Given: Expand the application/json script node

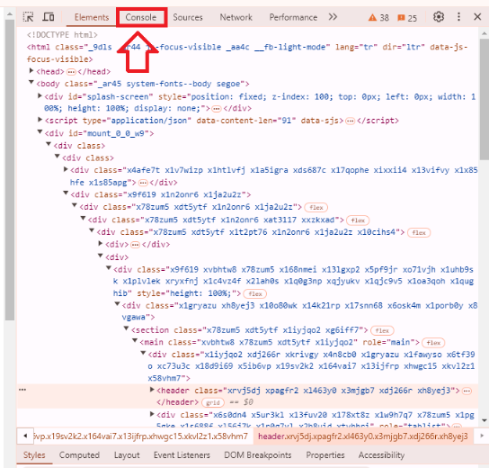Looking at the screenshot, I should coord(40,120).
